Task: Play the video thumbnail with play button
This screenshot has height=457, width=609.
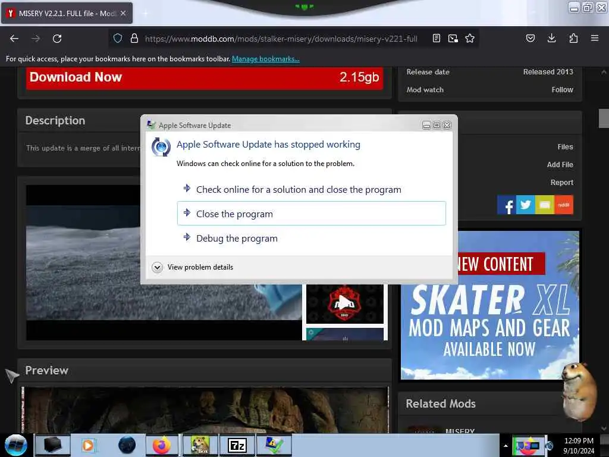Action: [344, 303]
